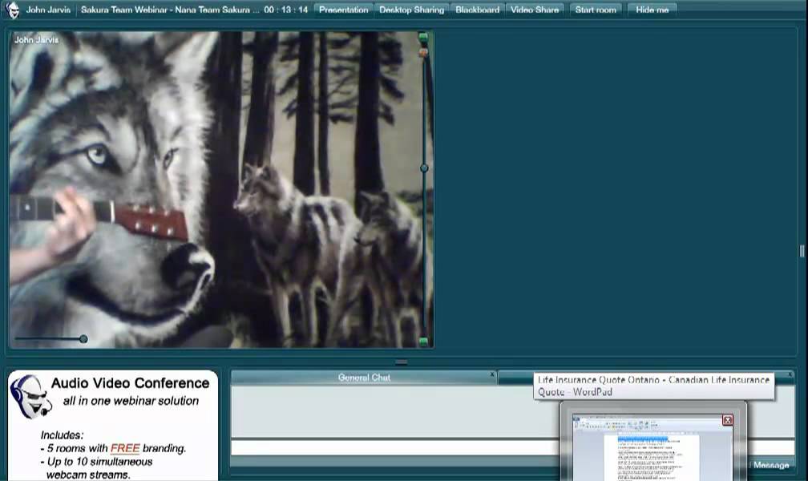Open the Presentation tab
Viewport: 808px width, 481px height.
pos(343,10)
